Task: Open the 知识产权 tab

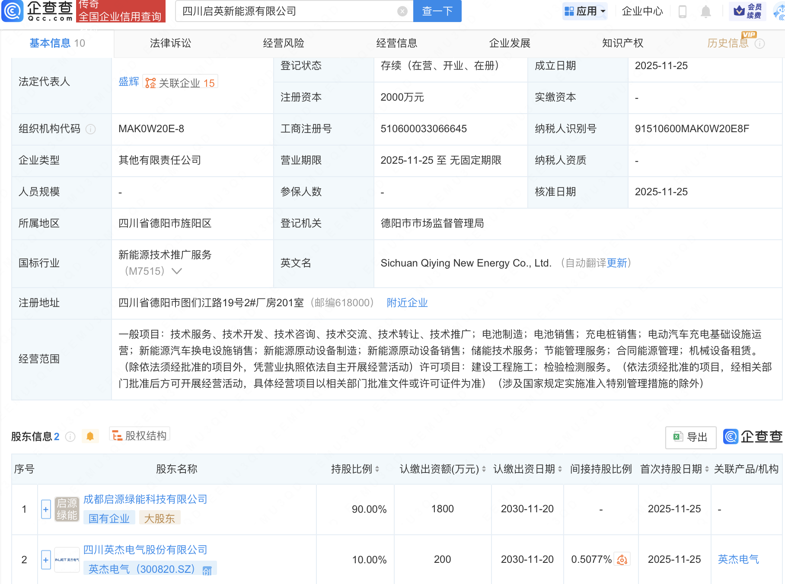Action: click(x=622, y=43)
